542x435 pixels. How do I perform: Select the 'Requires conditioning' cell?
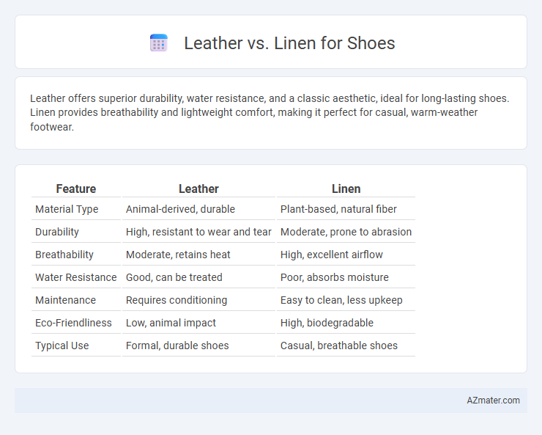pyautogui.click(x=177, y=300)
